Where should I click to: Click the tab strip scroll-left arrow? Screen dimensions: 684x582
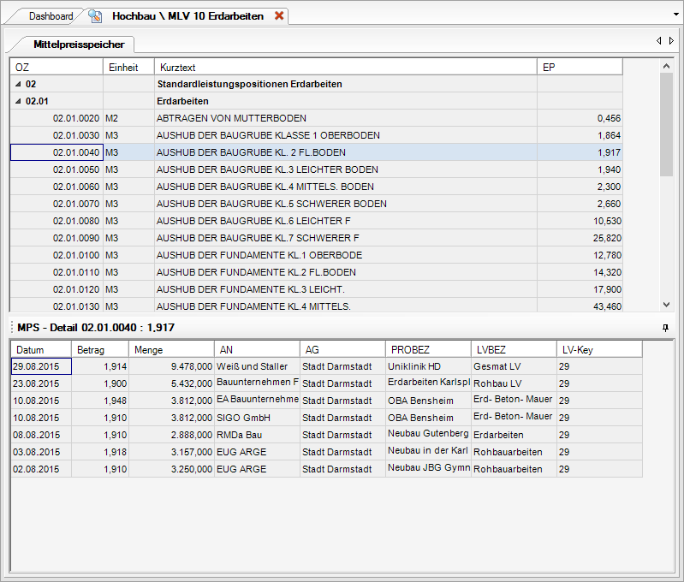[x=658, y=40]
